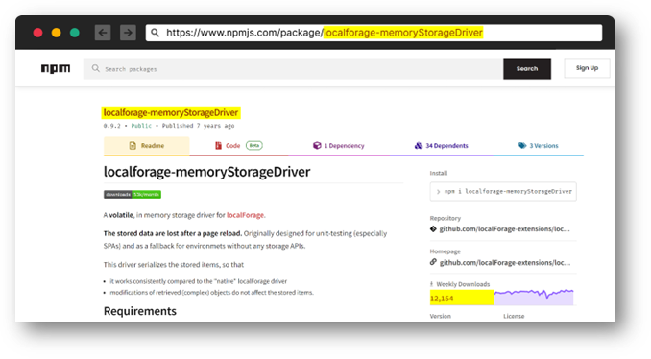Click the black Search button

click(x=527, y=68)
